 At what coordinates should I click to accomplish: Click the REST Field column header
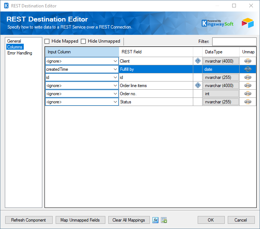pyautogui.click(x=156, y=52)
